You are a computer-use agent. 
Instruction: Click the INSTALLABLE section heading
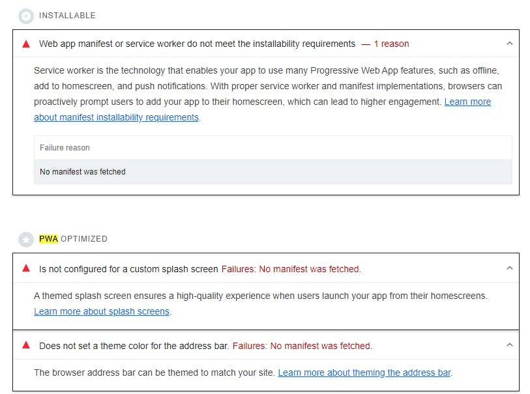click(67, 16)
